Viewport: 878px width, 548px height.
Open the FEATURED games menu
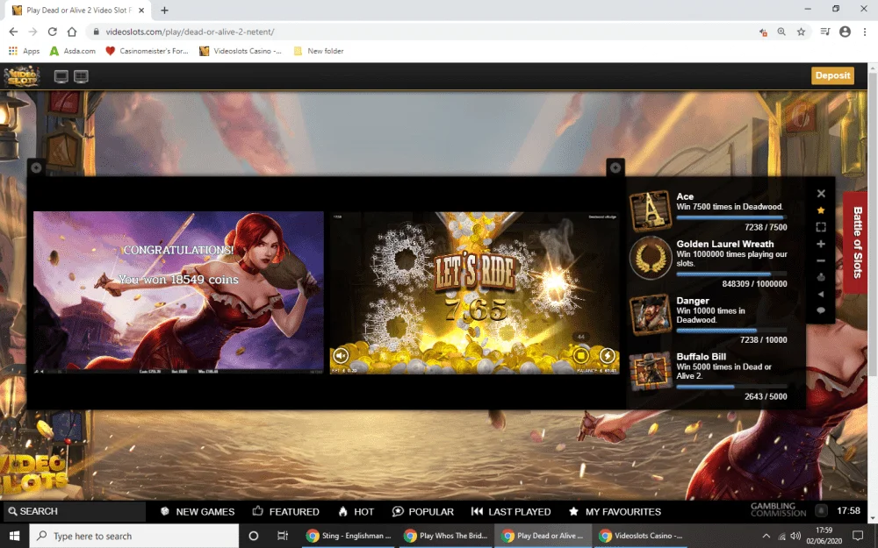pos(285,512)
